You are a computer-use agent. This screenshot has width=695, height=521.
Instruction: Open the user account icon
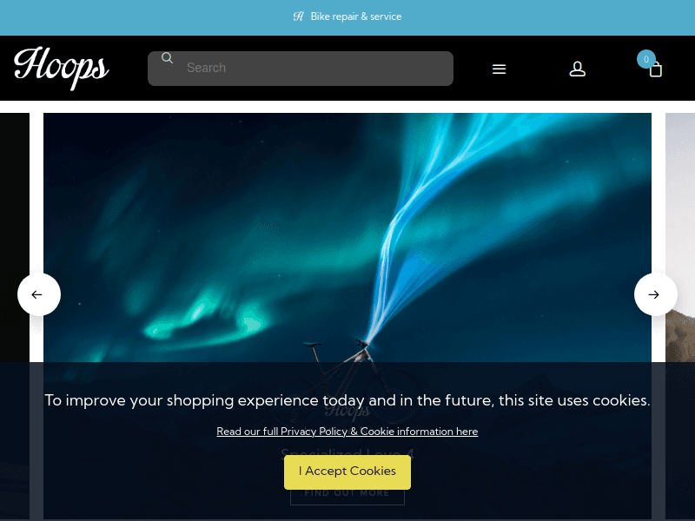tap(577, 69)
